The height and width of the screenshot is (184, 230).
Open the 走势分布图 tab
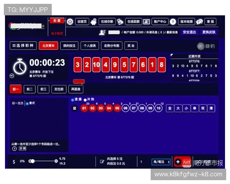coord(112,46)
